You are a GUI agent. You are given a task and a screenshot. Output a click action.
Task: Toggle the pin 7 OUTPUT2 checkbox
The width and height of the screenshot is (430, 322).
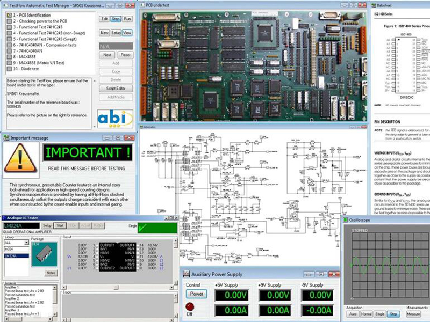tap(97, 268)
